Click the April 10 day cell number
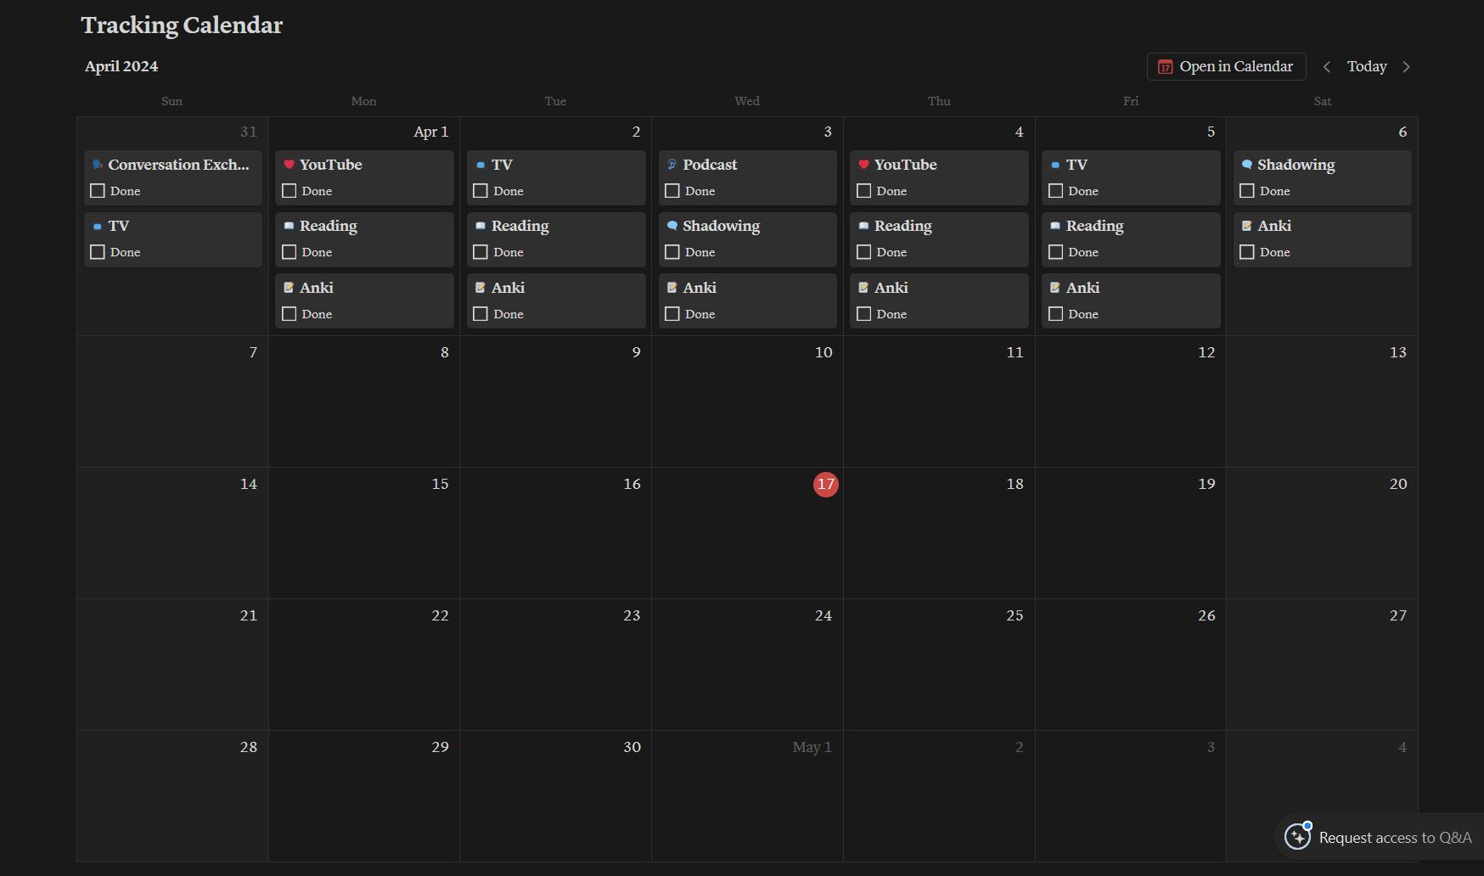The width and height of the screenshot is (1484, 876). 824,352
